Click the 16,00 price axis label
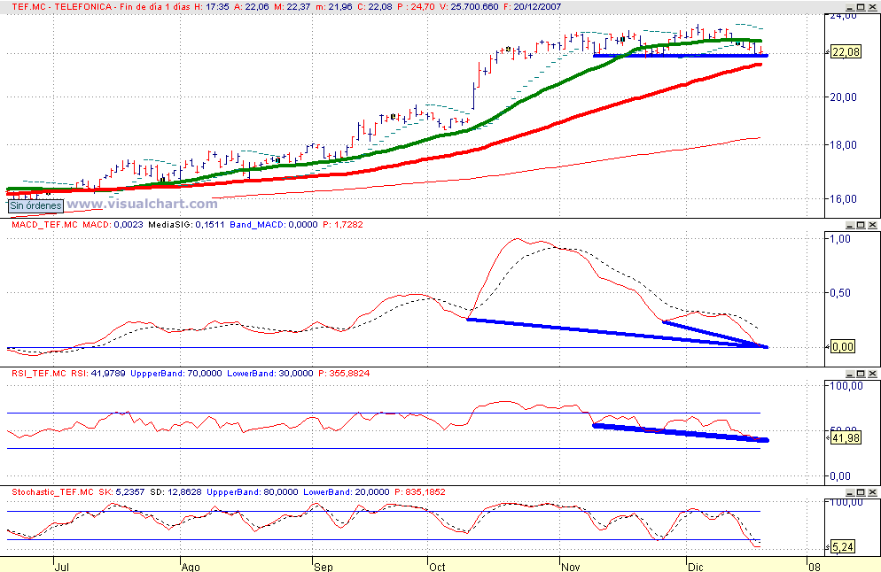The image size is (881, 572). point(844,198)
